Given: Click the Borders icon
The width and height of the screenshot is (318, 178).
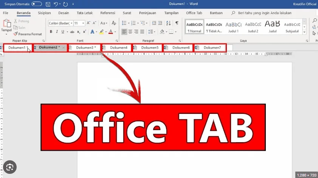Looking at the screenshot, I should tap(171, 32).
